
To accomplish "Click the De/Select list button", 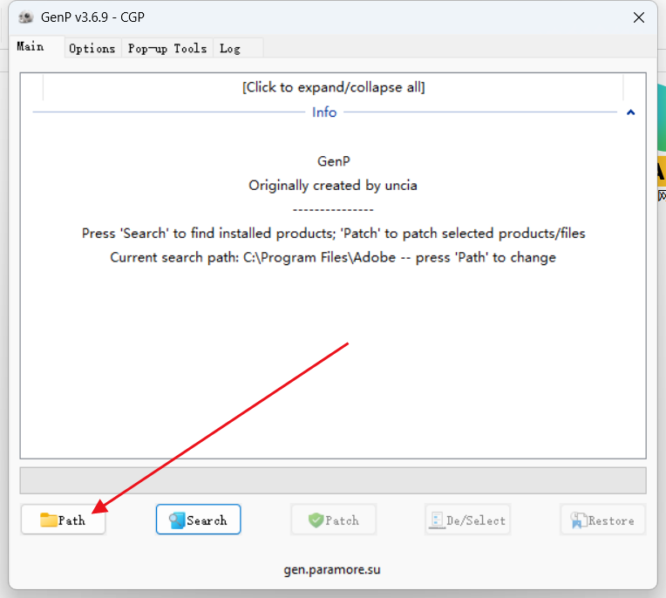I will [x=467, y=519].
